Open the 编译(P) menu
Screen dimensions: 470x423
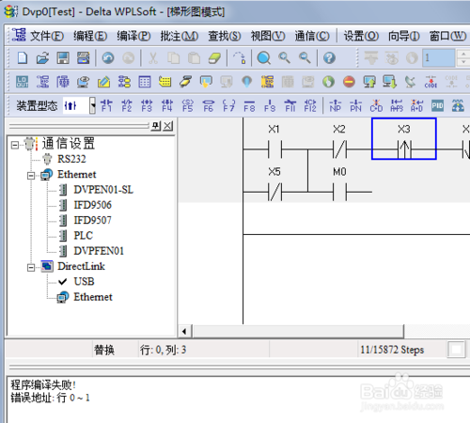pos(133,36)
